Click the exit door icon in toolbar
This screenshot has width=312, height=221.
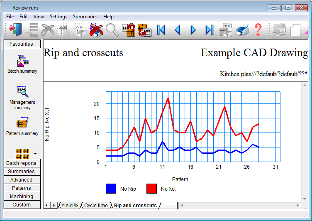(15, 30)
